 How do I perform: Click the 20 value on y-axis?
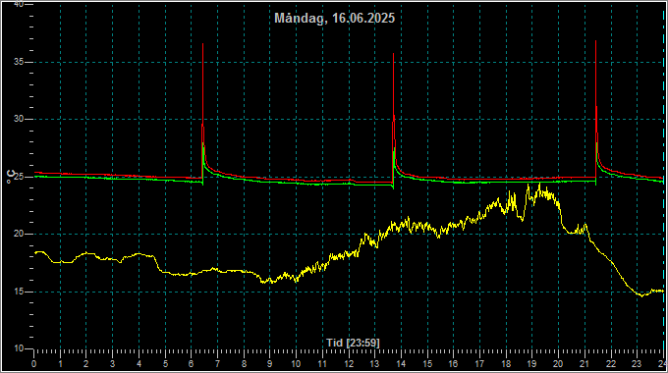click(x=19, y=234)
